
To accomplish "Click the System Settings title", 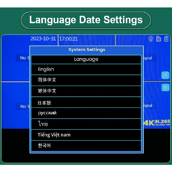I will [x=87, y=50].
